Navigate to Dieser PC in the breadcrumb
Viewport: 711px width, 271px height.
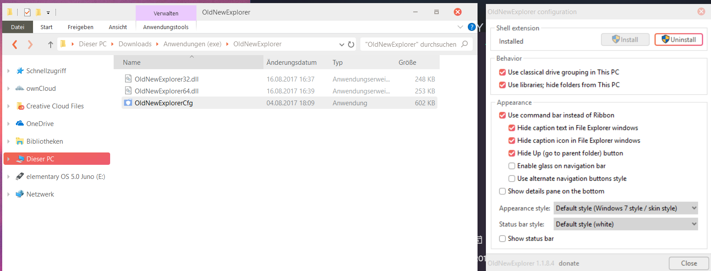(93, 44)
